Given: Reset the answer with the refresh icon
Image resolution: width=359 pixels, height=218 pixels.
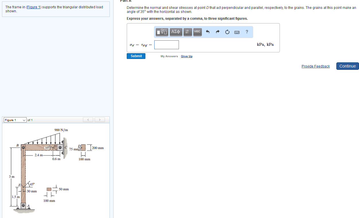Looking at the screenshot, I should [x=227, y=32].
